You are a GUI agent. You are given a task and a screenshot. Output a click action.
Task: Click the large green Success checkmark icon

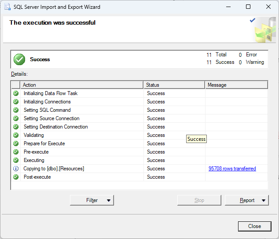(19, 59)
